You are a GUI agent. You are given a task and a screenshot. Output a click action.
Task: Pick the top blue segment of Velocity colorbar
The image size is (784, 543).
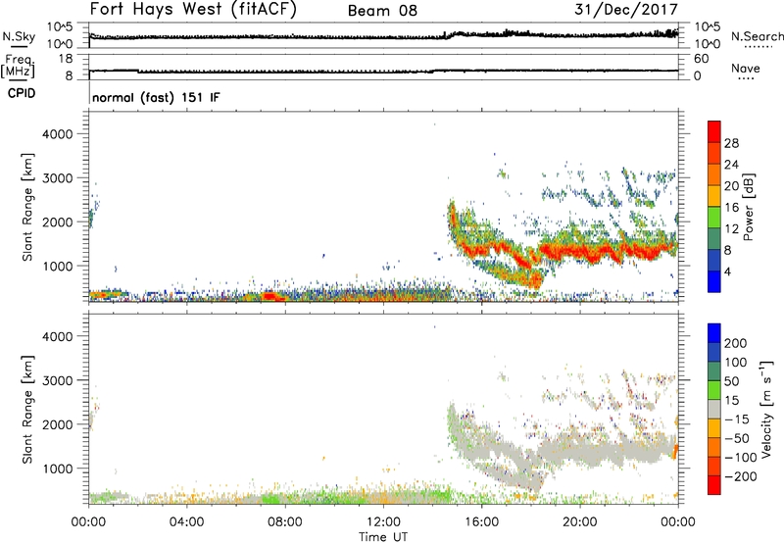(714, 333)
